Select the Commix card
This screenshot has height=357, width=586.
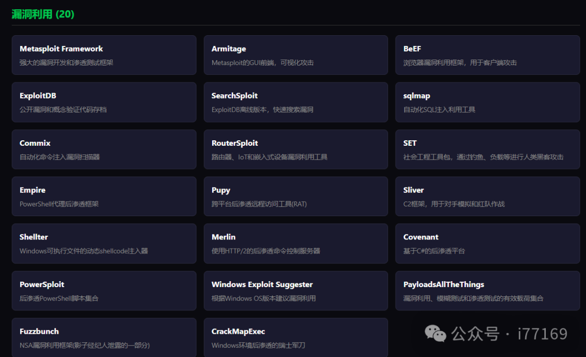click(104, 150)
